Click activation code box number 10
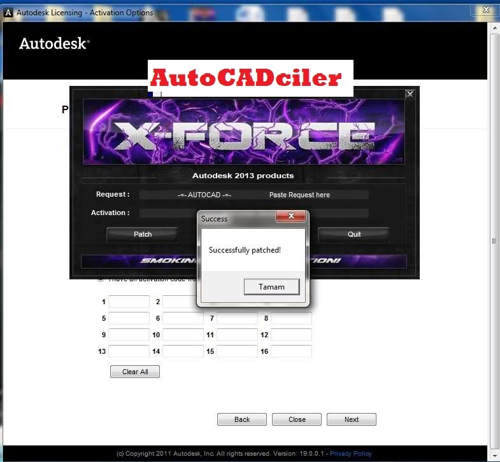The height and width of the screenshot is (462, 500). [183, 335]
